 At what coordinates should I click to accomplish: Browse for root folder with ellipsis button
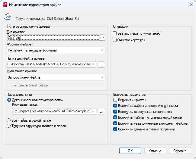[101, 111]
